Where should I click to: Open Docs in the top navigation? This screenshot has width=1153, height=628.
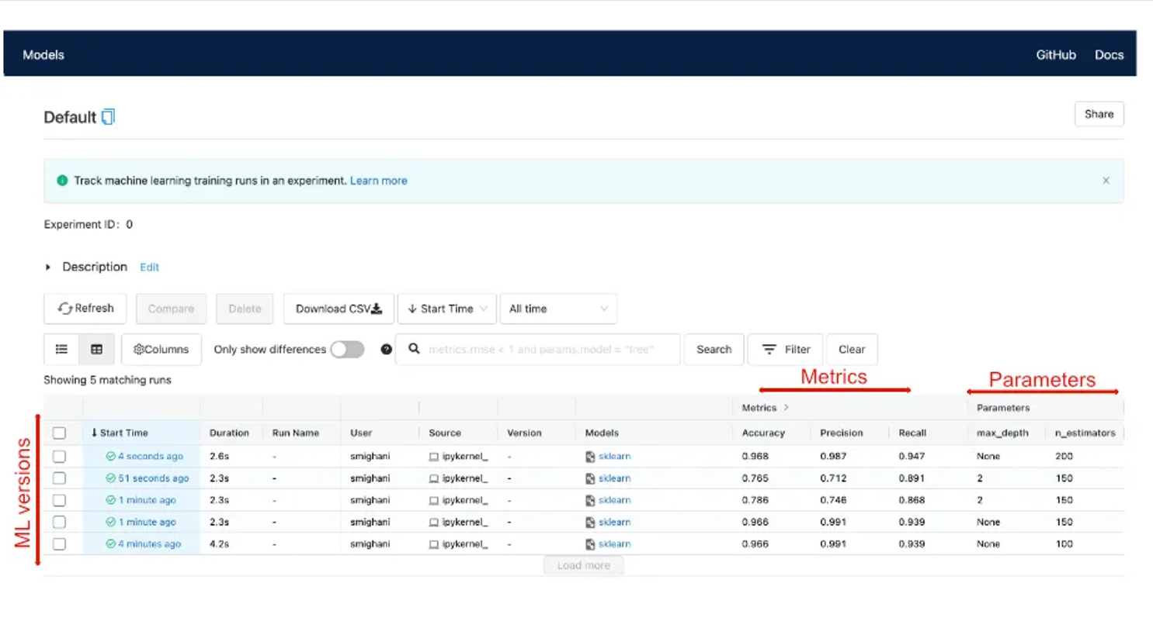[x=1109, y=55]
